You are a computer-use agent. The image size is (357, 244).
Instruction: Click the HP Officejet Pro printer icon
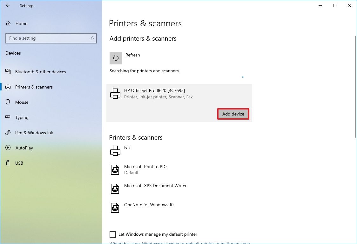115,94
